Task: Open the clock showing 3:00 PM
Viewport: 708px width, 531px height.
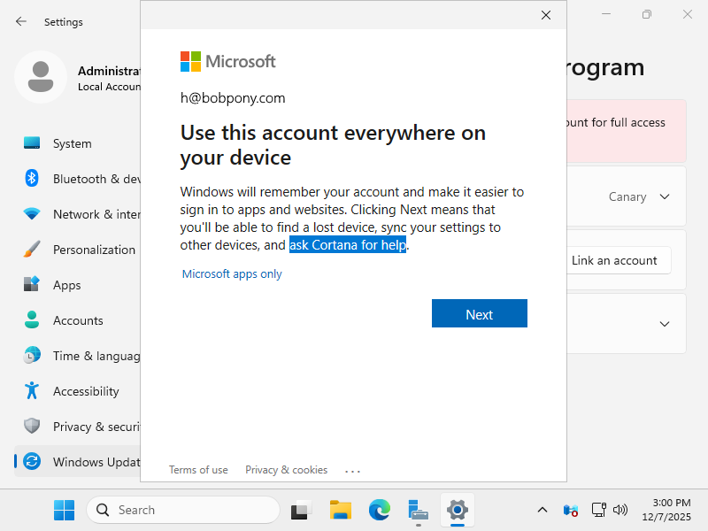Action: pyautogui.click(x=666, y=510)
